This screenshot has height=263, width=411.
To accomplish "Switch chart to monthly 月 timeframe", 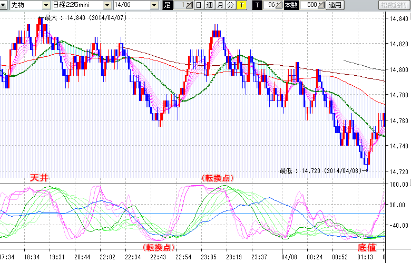I will (x=220, y=5).
